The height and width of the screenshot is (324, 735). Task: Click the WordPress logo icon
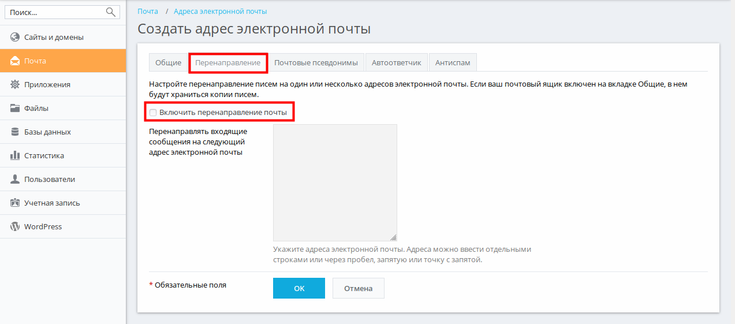(x=15, y=226)
